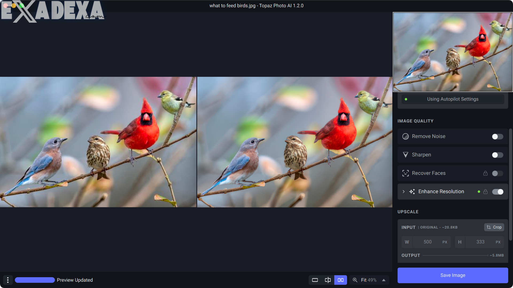Enable the Remove Noise toggle

click(x=497, y=136)
